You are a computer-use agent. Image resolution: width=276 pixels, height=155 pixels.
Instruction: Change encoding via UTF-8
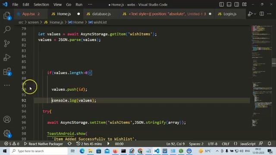(213, 144)
